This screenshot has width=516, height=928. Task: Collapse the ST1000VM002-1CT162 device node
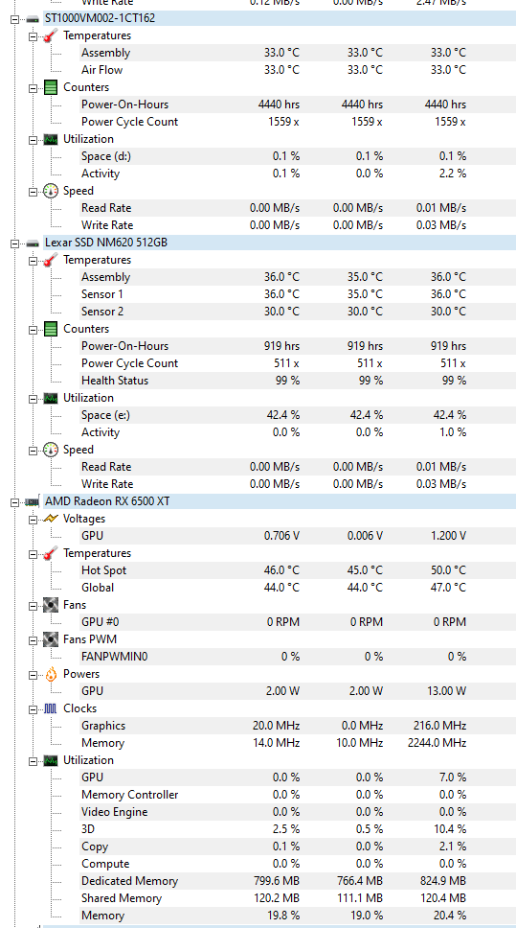14,18
